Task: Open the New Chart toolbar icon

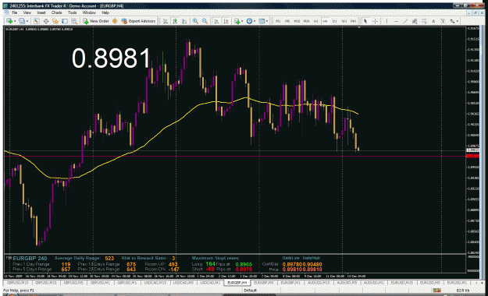Action: tap(9, 21)
